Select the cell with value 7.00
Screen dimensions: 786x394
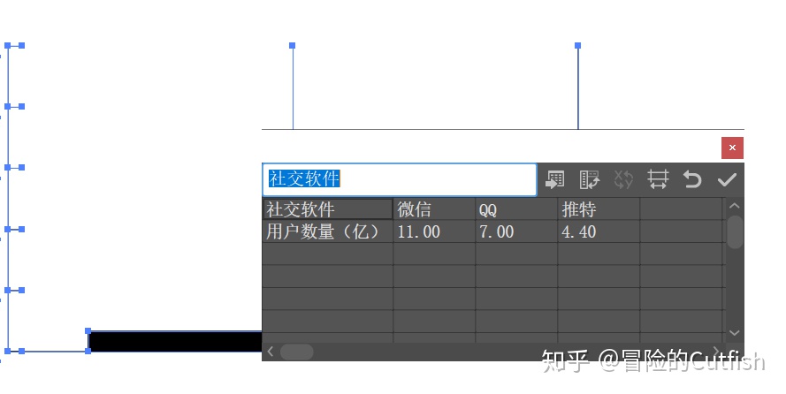pos(516,231)
